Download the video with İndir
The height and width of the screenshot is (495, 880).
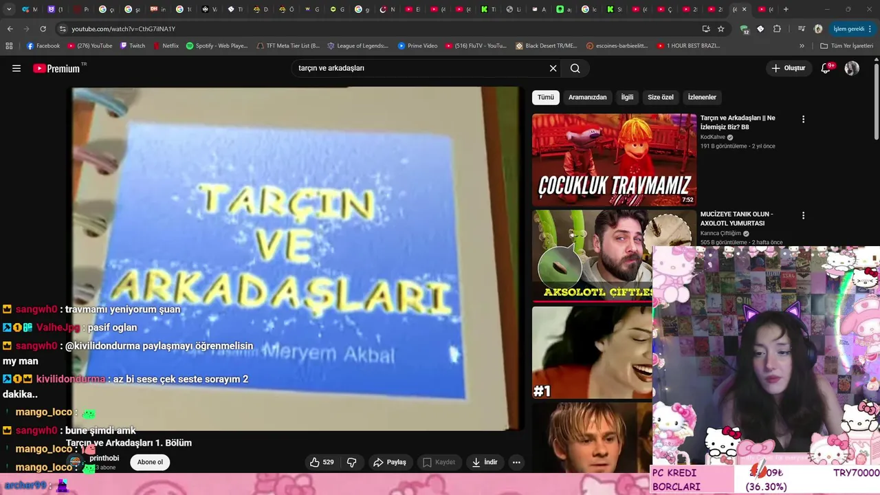(x=484, y=462)
